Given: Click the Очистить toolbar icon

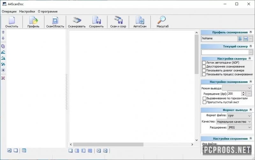Looking at the screenshot, I should [12, 22].
